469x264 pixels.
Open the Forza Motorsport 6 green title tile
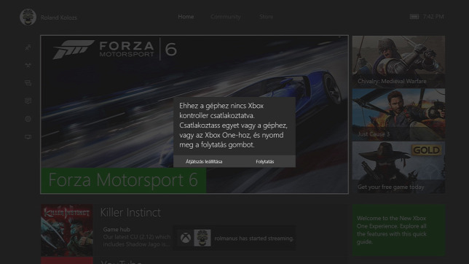(x=123, y=180)
